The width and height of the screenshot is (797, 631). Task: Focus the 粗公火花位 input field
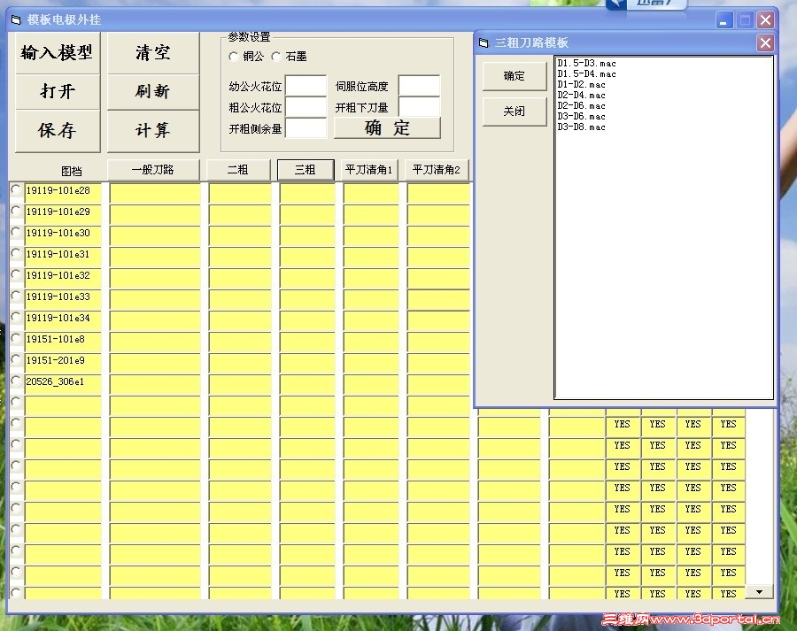(x=306, y=107)
